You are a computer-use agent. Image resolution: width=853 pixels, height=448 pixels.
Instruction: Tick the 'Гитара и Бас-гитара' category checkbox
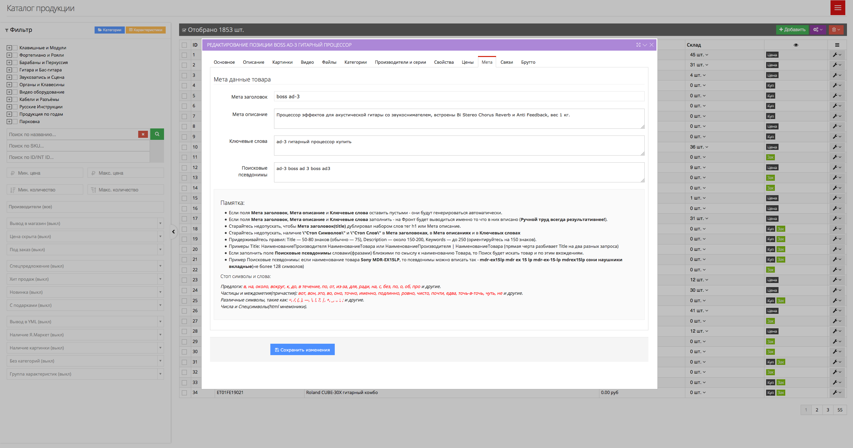click(15, 70)
